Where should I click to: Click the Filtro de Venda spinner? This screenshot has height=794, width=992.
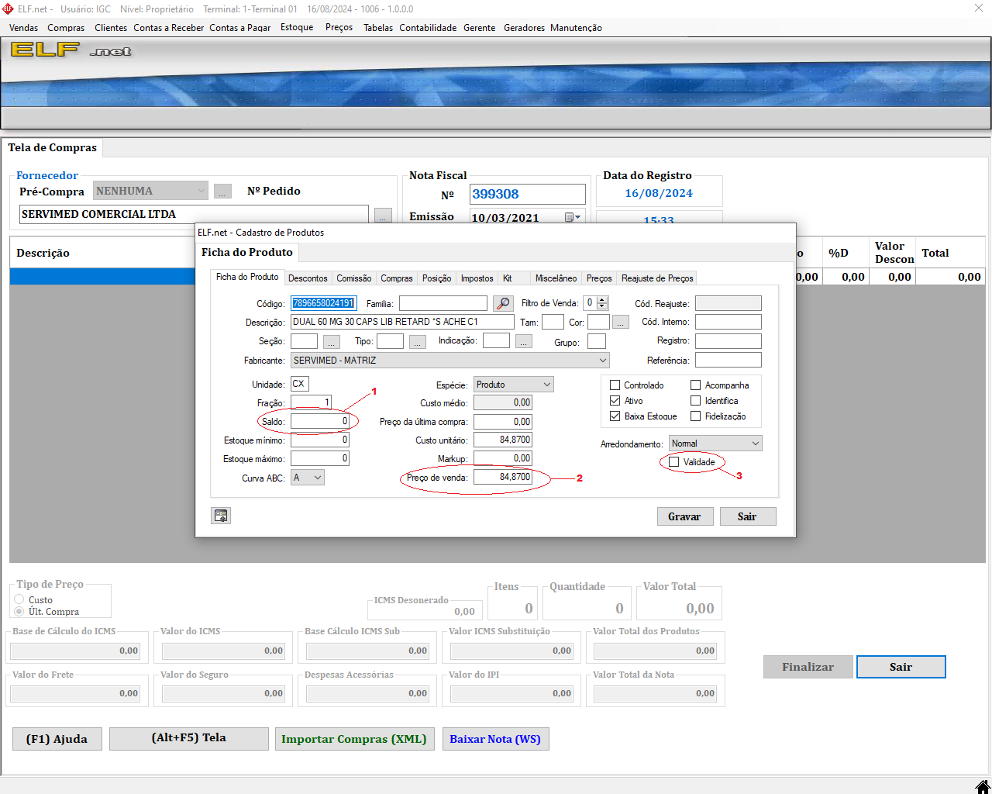603,303
